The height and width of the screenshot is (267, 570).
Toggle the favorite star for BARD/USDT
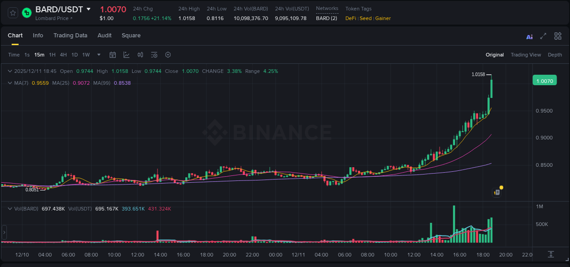coord(12,13)
